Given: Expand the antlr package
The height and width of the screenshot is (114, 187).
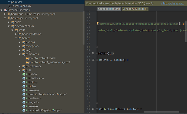Looking at the screenshot, I should tap(9, 22).
